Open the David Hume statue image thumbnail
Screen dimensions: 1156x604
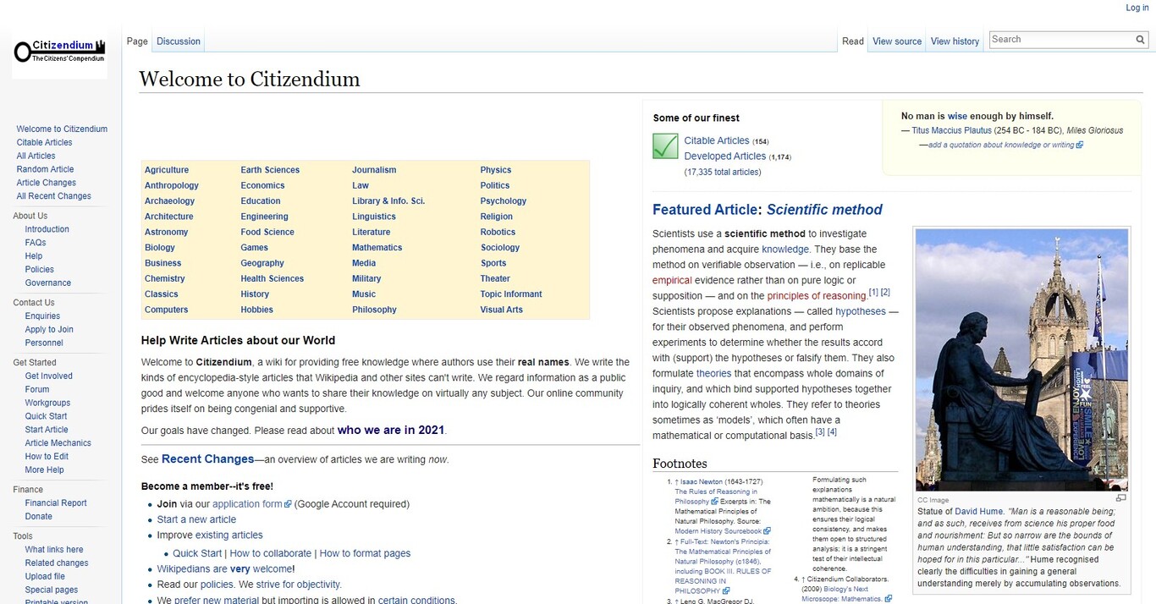tap(1021, 358)
